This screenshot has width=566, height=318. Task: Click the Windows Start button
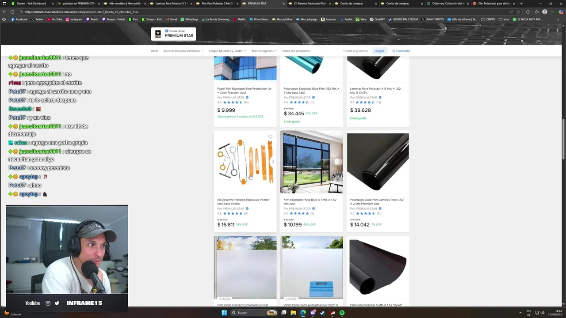(224, 313)
